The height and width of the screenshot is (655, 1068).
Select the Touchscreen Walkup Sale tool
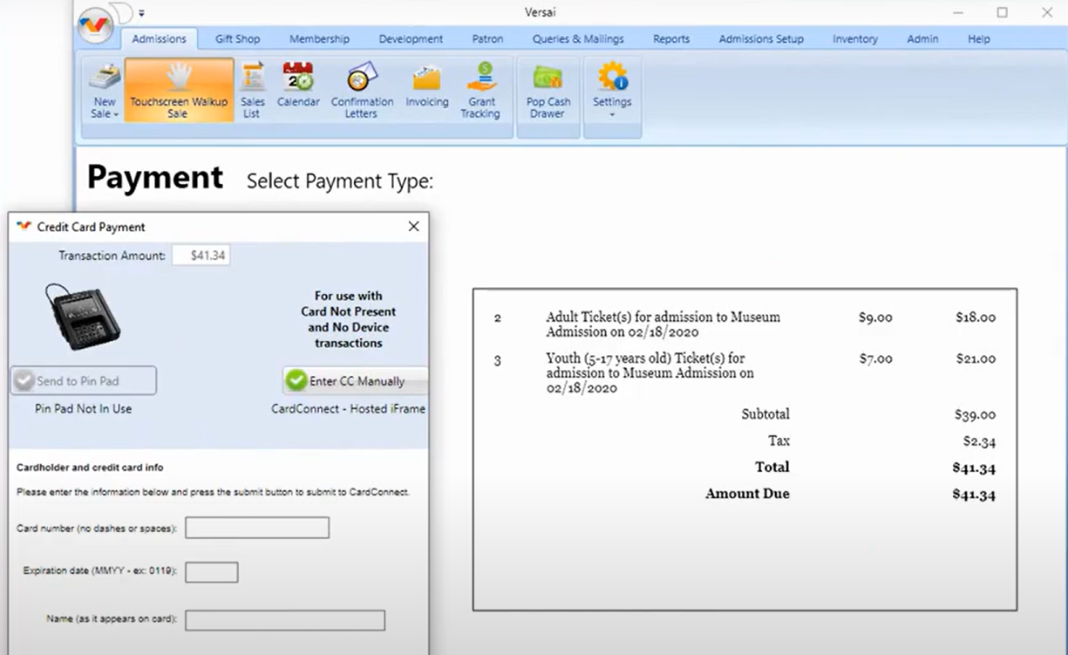[178, 87]
